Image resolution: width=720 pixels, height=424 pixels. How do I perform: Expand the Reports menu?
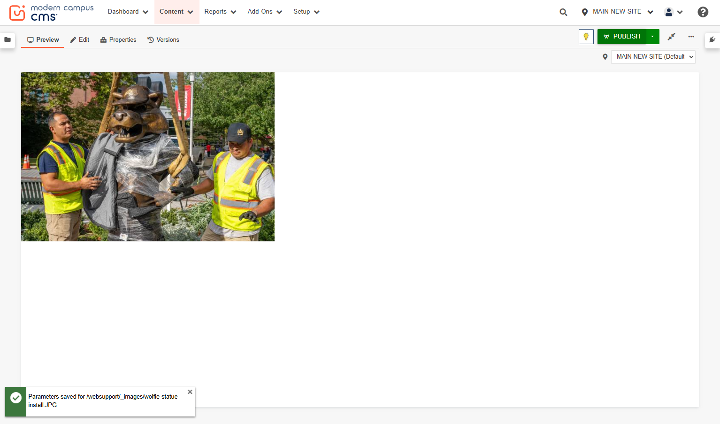pos(220,12)
